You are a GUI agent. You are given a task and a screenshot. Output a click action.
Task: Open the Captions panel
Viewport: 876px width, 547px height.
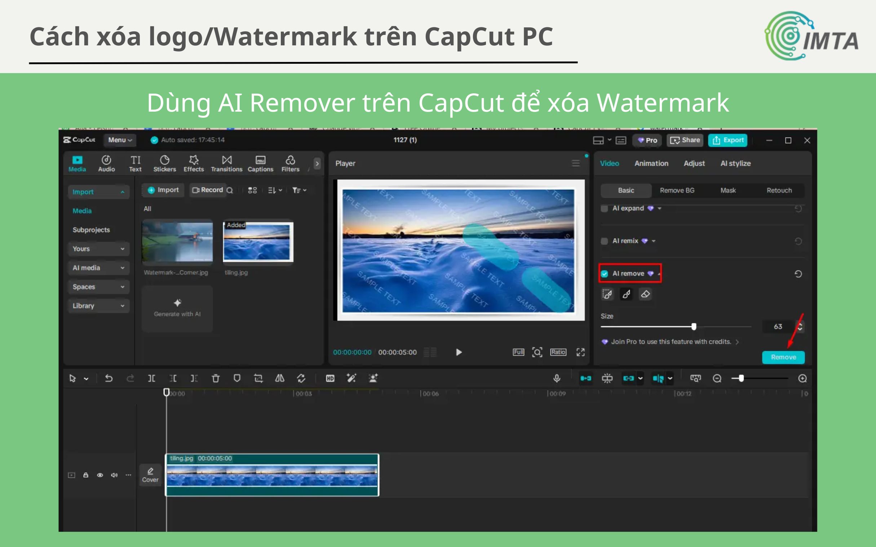(260, 163)
